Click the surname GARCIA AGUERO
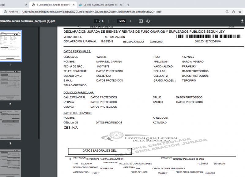Screen dimensions: 245x177 193,62
